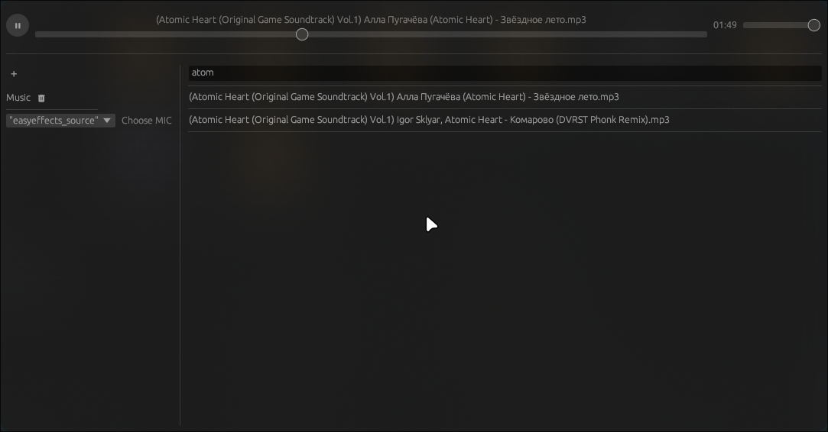Click empty area below the track list
The width and height of the screenshot is (828, 432).
pyautogui.click(x=505, y=290)
